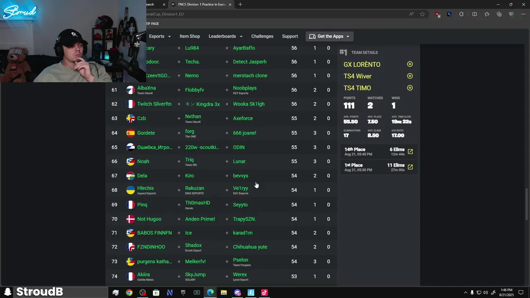Open the Item Shop page

[x=190, y=36]
